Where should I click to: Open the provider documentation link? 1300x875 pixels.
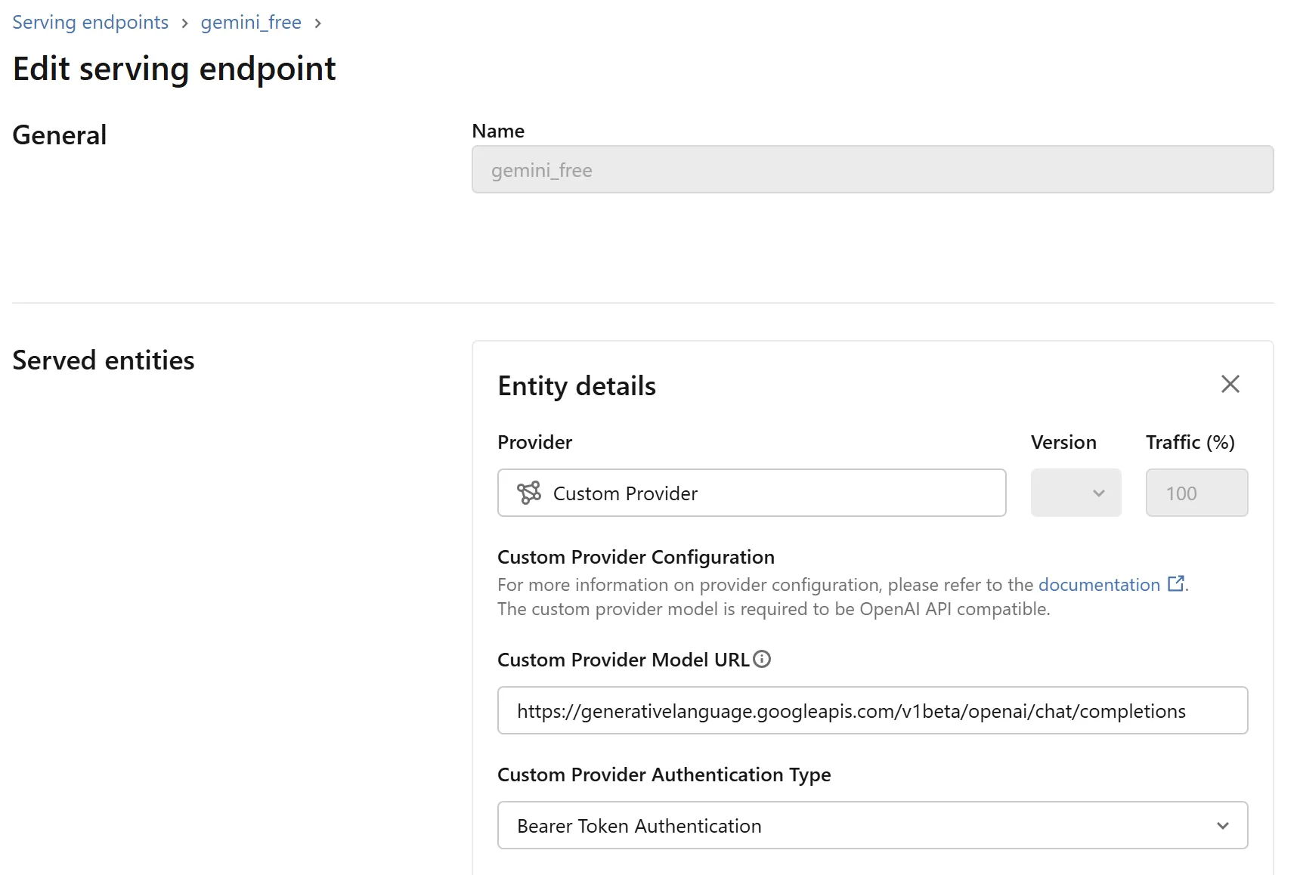click(1099, 584)
